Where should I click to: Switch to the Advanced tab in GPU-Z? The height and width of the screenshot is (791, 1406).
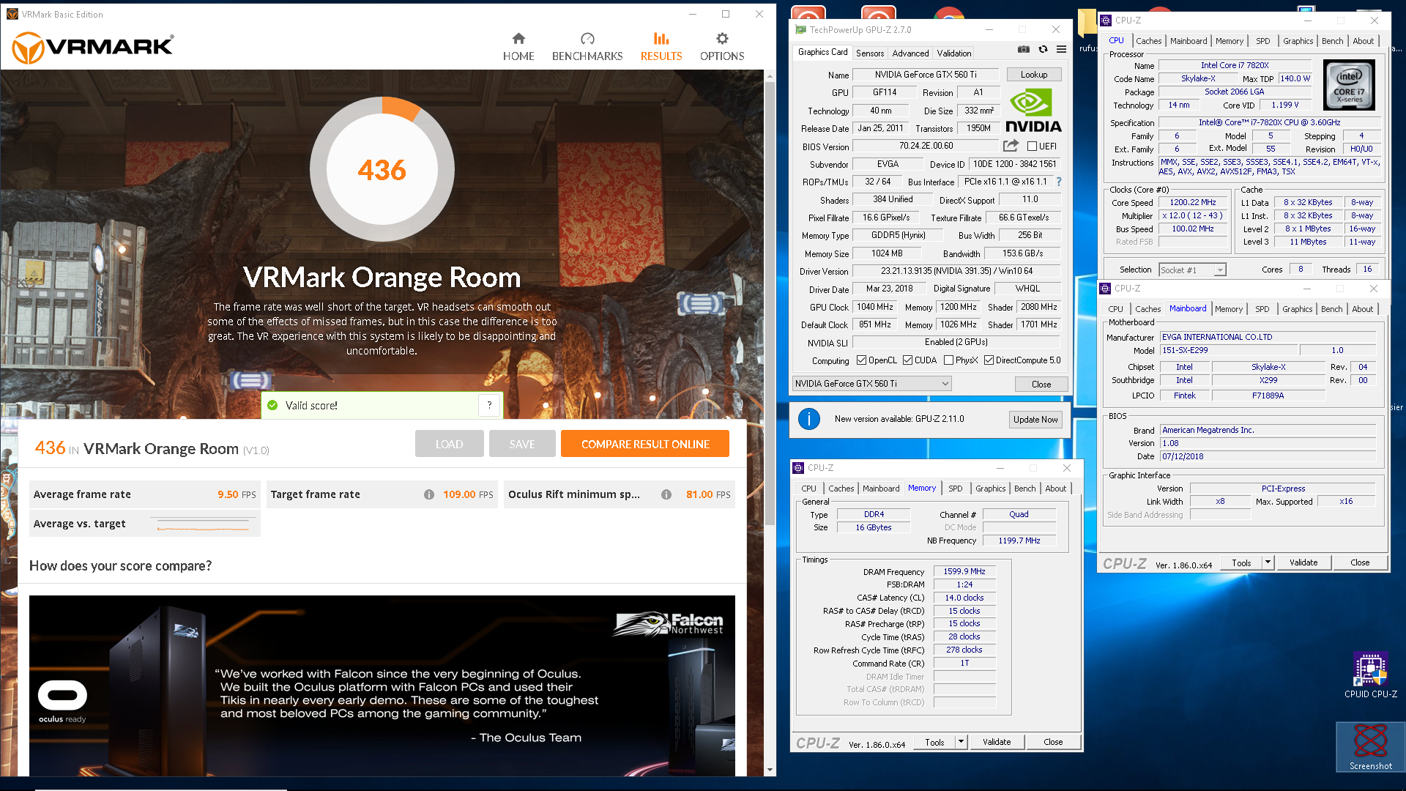click(x=910, y=53)
